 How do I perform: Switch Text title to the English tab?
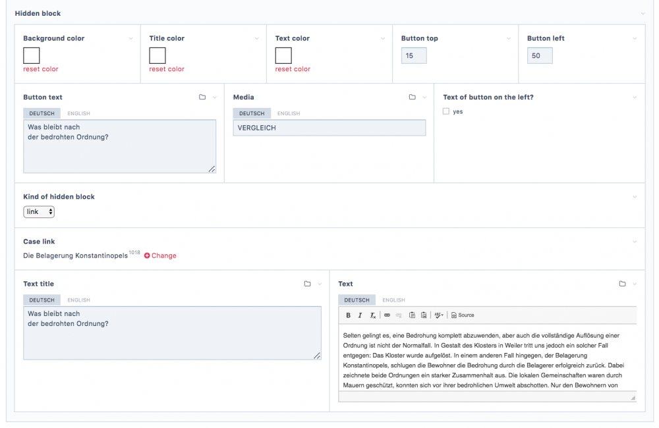tap(78, 300)
